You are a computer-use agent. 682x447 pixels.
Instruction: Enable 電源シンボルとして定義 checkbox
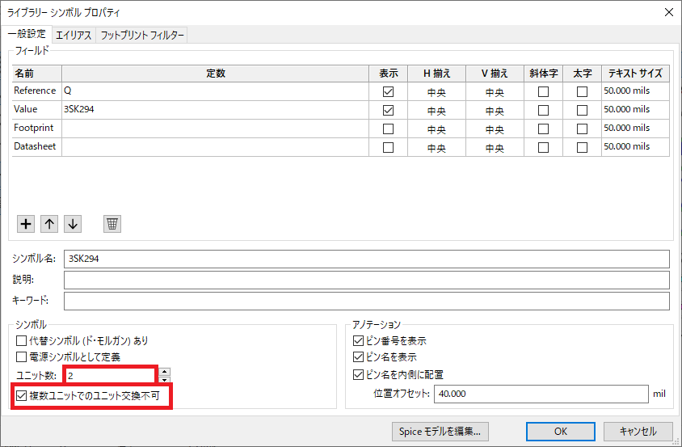(22, 356)
